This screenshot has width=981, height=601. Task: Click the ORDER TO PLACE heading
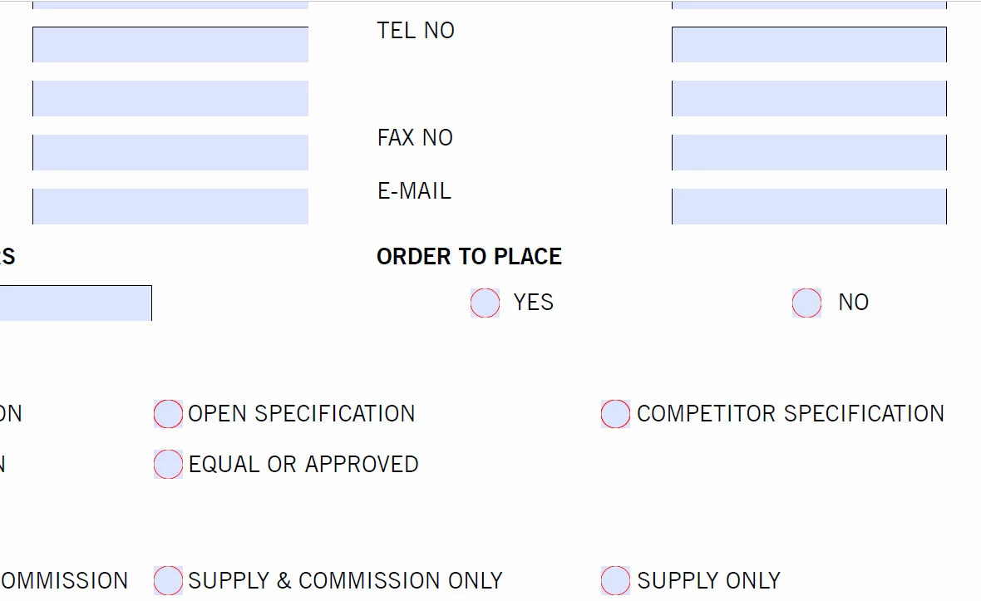pyautogui.click(x=469, y=256)
